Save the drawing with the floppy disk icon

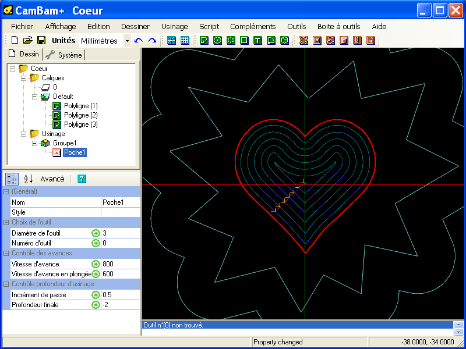(x=41, y=40)
